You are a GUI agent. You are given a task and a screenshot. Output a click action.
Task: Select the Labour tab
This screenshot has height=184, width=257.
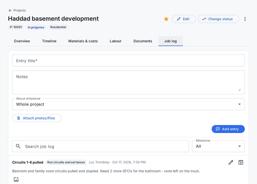point(116,41)
